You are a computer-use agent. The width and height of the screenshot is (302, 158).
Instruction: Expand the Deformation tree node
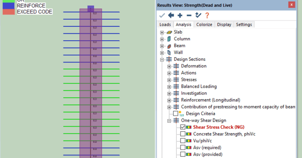pos(169,66)
